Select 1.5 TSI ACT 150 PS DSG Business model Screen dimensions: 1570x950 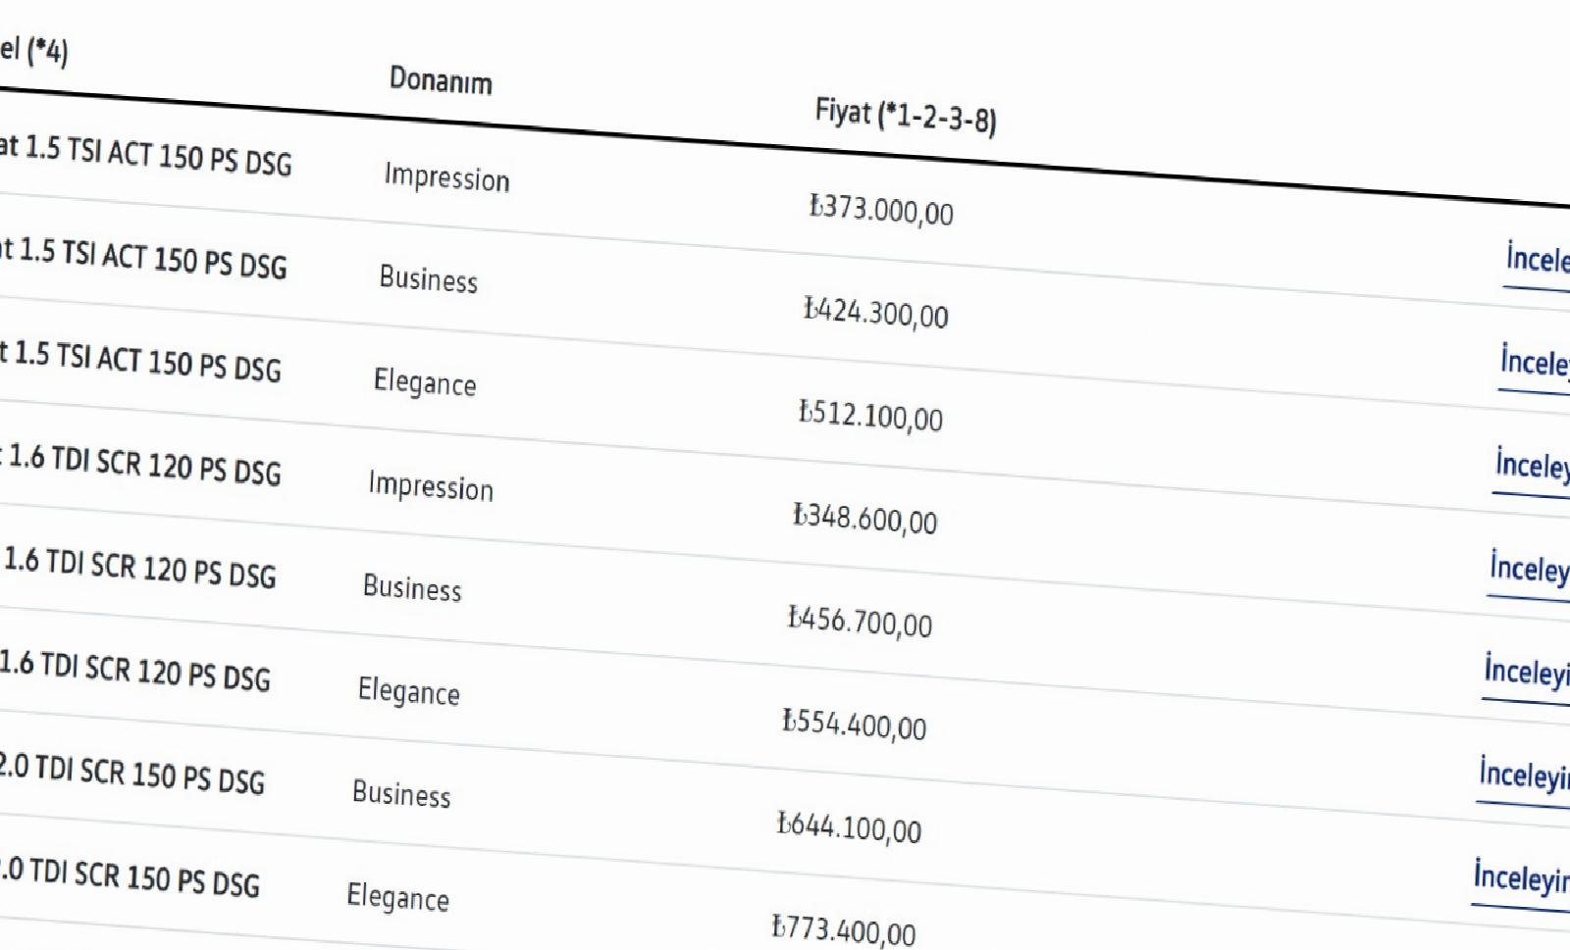pos(142,258)
